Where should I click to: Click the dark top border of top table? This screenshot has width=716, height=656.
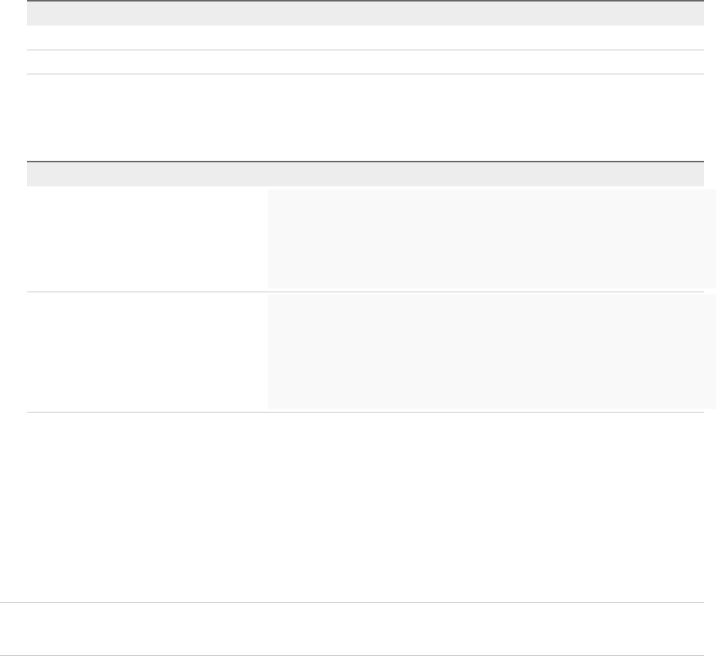pos(366,2)
